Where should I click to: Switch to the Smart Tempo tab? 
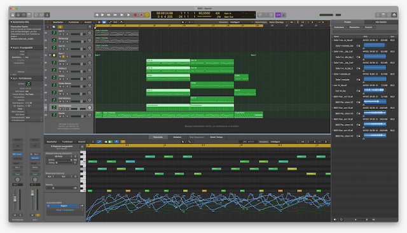coord(216,137)
